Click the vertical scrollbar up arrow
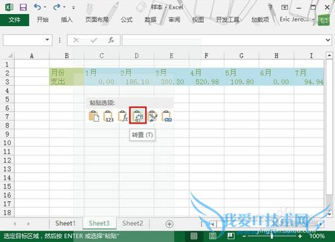Image resolution: width=335 pixels, height=242 pixels. tap(329, 55)
